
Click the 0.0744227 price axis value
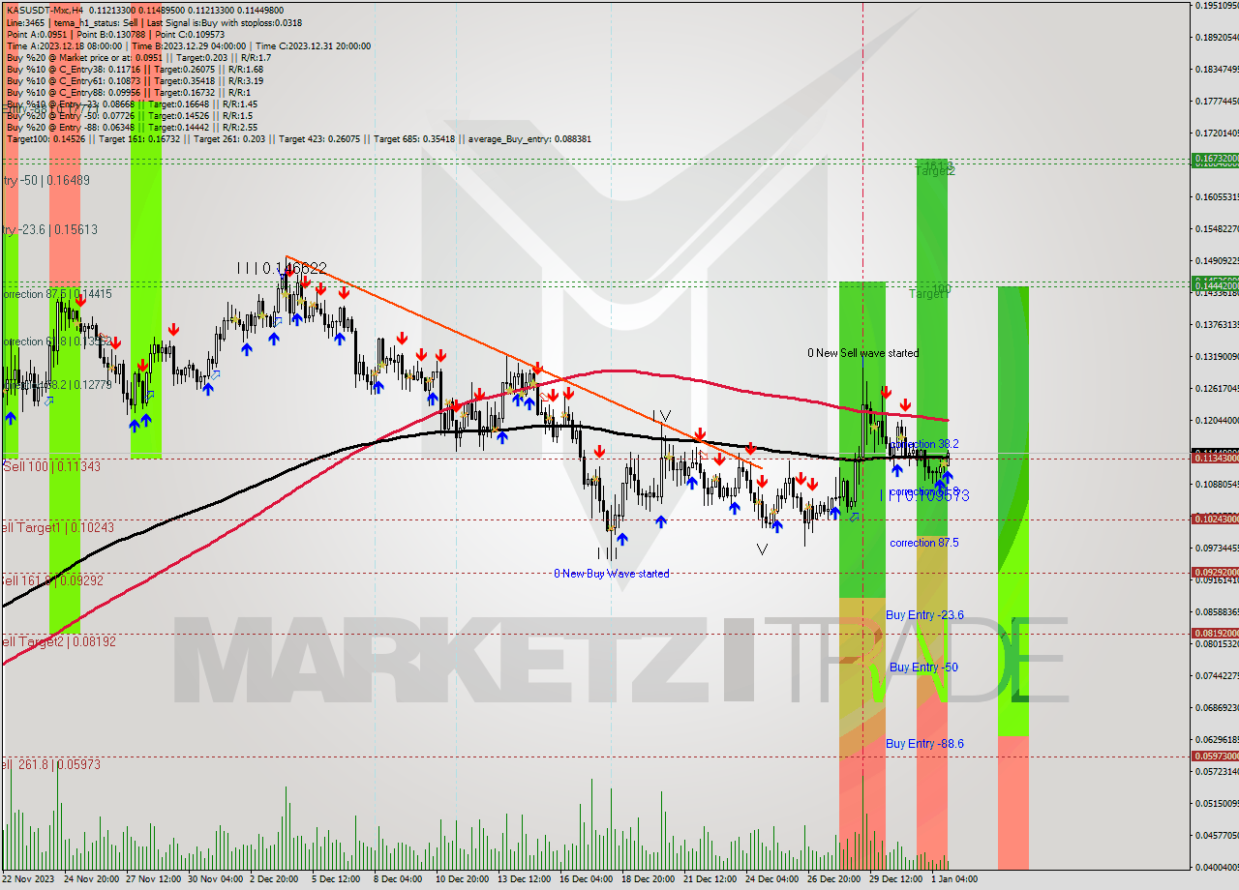(x=1217, y=675)
